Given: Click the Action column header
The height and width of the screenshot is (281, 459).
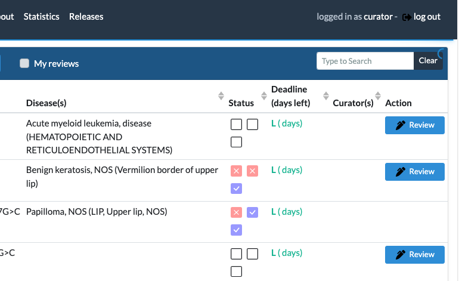Looking at the screenshot, I should pos(398,103).
